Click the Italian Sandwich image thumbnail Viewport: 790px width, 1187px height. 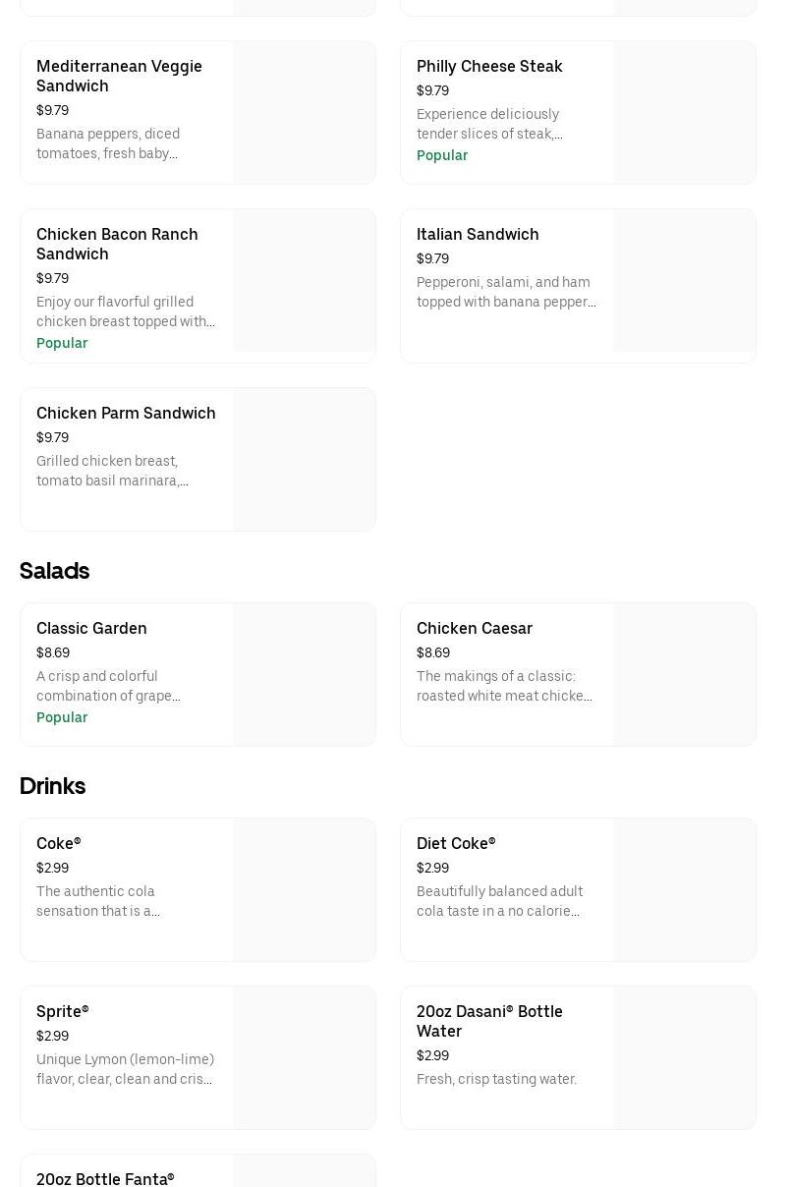click(x=684, y=281)
